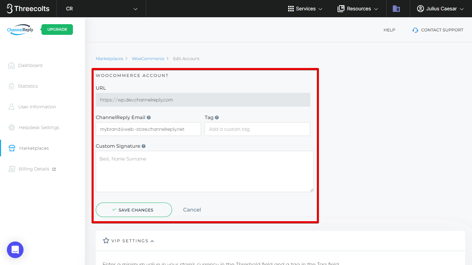Click the Contact Support headset icon
The width and height of the screenshot is (472, 265).
[415, 30]
